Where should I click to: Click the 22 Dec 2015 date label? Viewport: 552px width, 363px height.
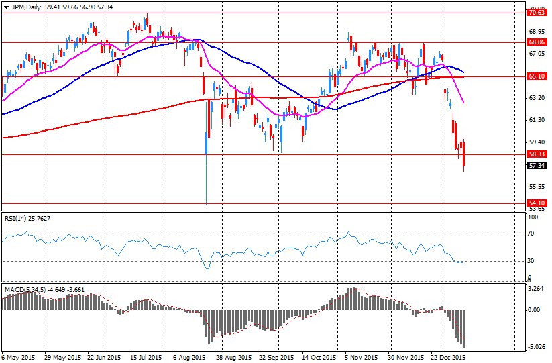point(448,358)
